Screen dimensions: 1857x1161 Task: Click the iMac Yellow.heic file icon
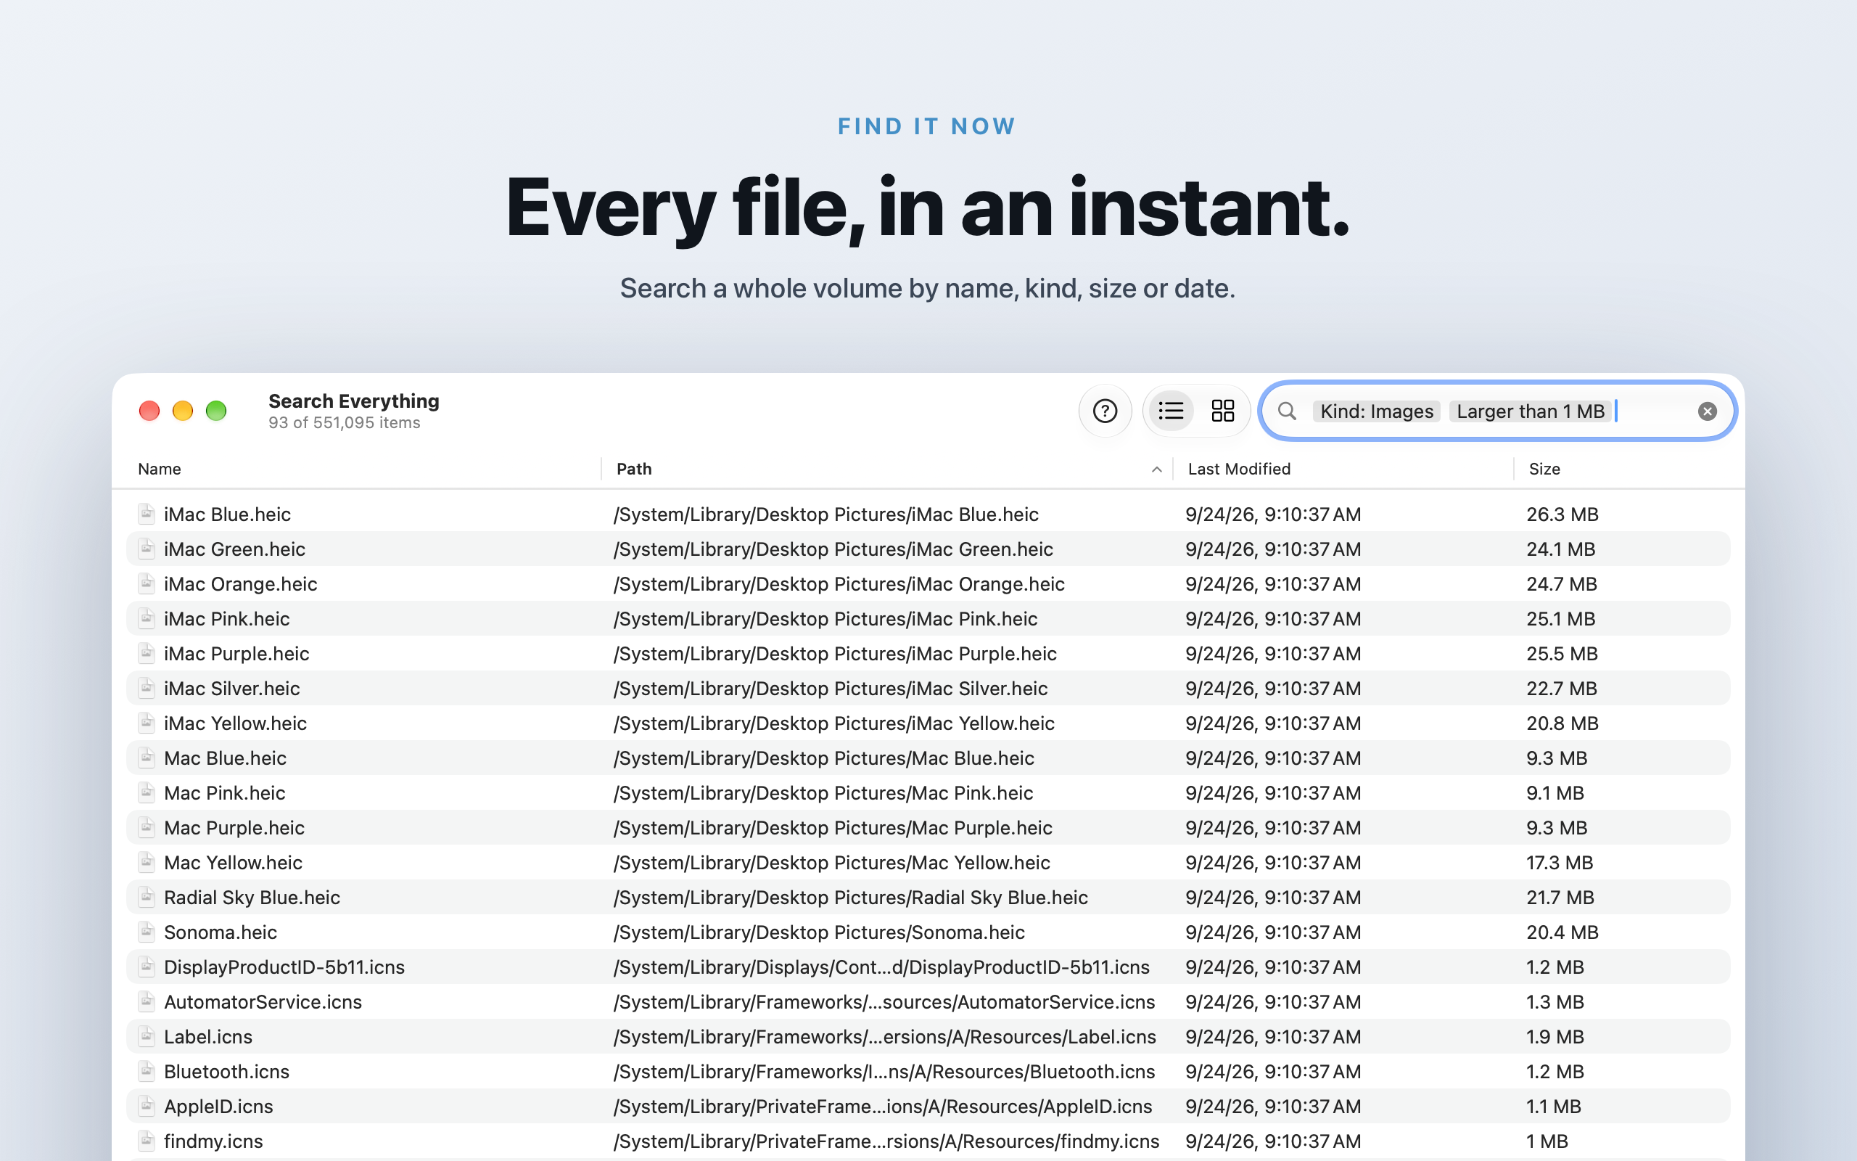pos(147,723)
